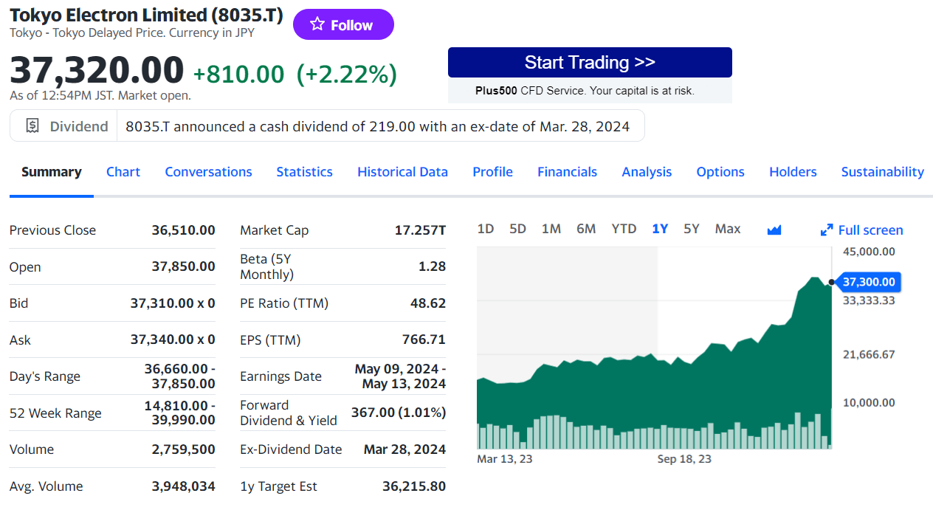Switch to the Historical Data tab

(402, 172)
